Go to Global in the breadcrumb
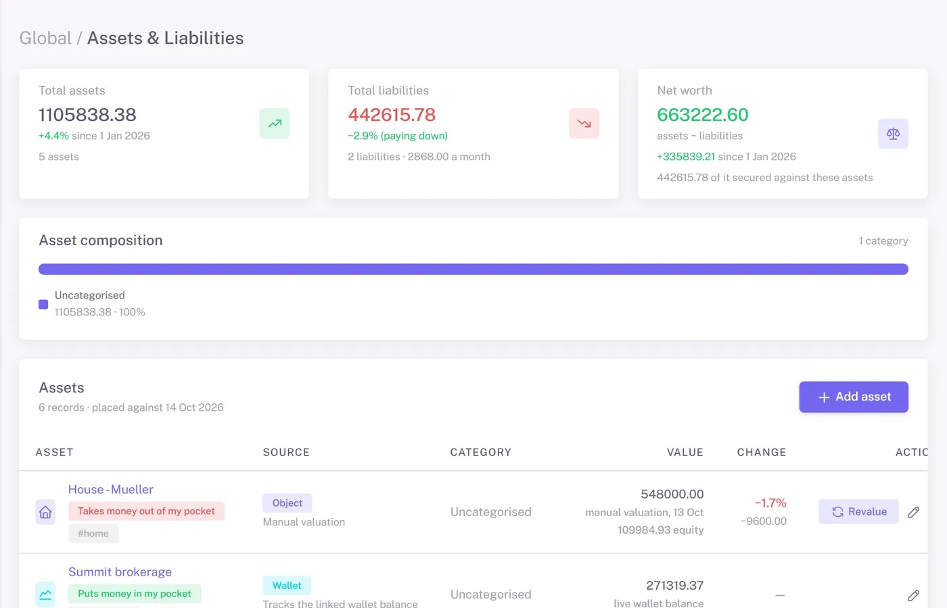947x608 pixels. click(45, 38)
